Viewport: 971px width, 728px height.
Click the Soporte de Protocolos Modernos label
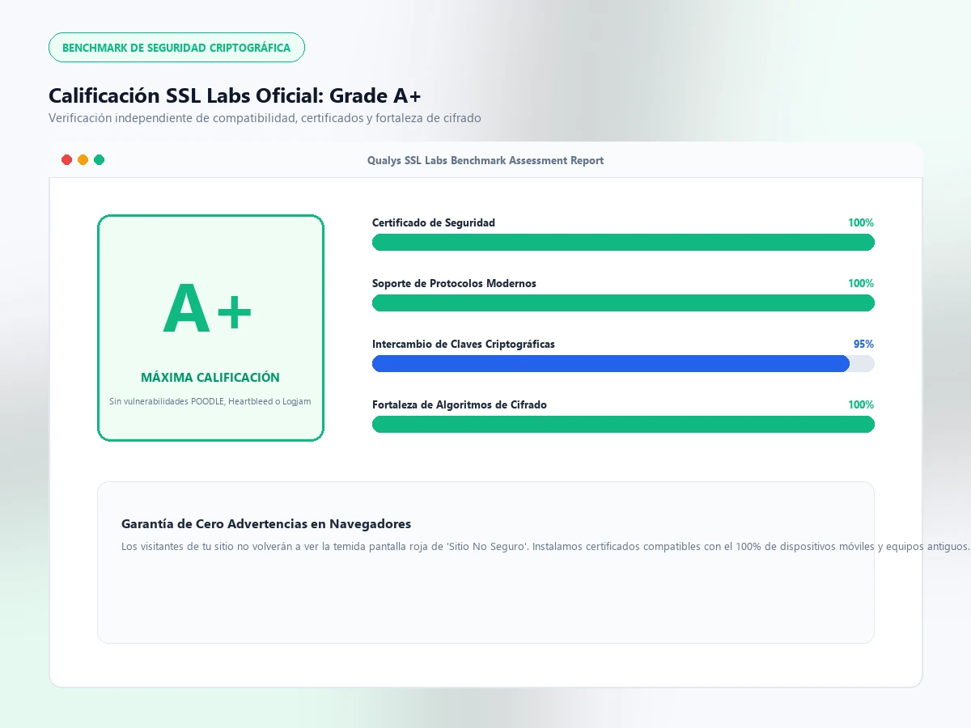454,283
